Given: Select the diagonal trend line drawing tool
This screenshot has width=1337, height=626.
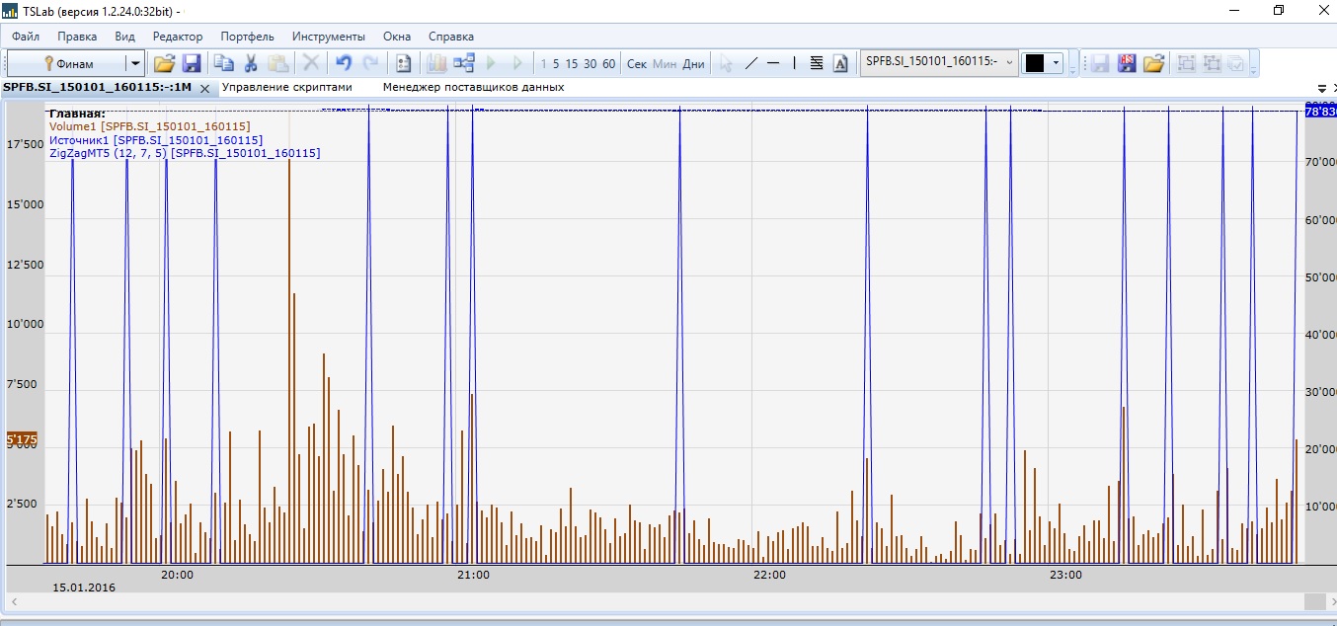Looking at the screenshot, I should pos(750,63).
